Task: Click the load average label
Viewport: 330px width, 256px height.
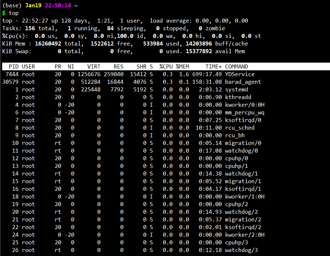Action: tap(171, 21)
